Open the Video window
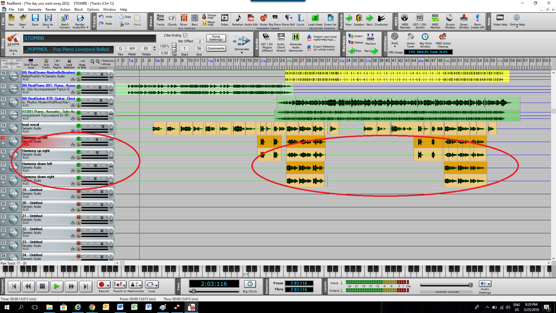The height and width of the screenshot is (313, 556). pyautogui.click(x=224, y=20)
